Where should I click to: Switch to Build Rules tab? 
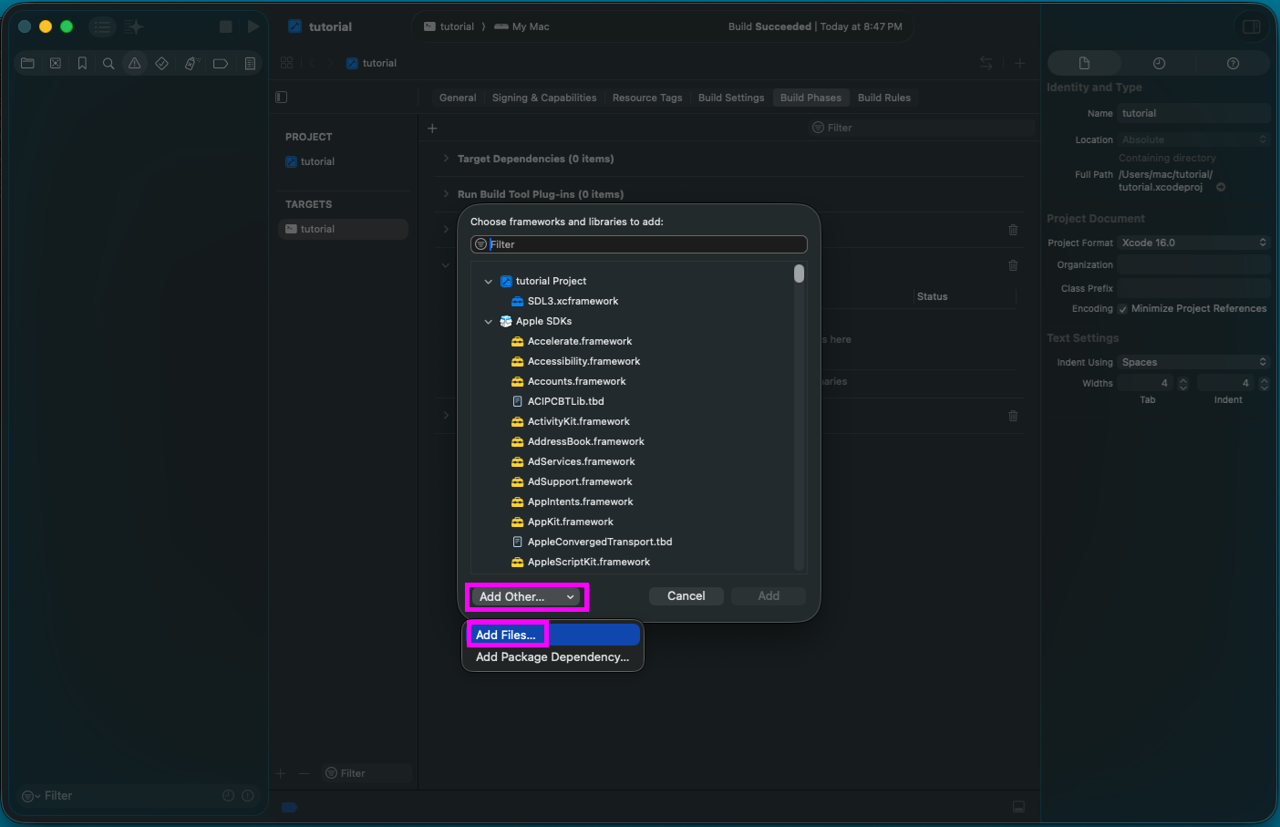(884, 98)
